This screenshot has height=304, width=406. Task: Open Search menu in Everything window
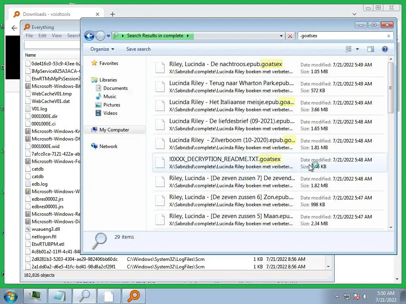(x=73, y=36)
